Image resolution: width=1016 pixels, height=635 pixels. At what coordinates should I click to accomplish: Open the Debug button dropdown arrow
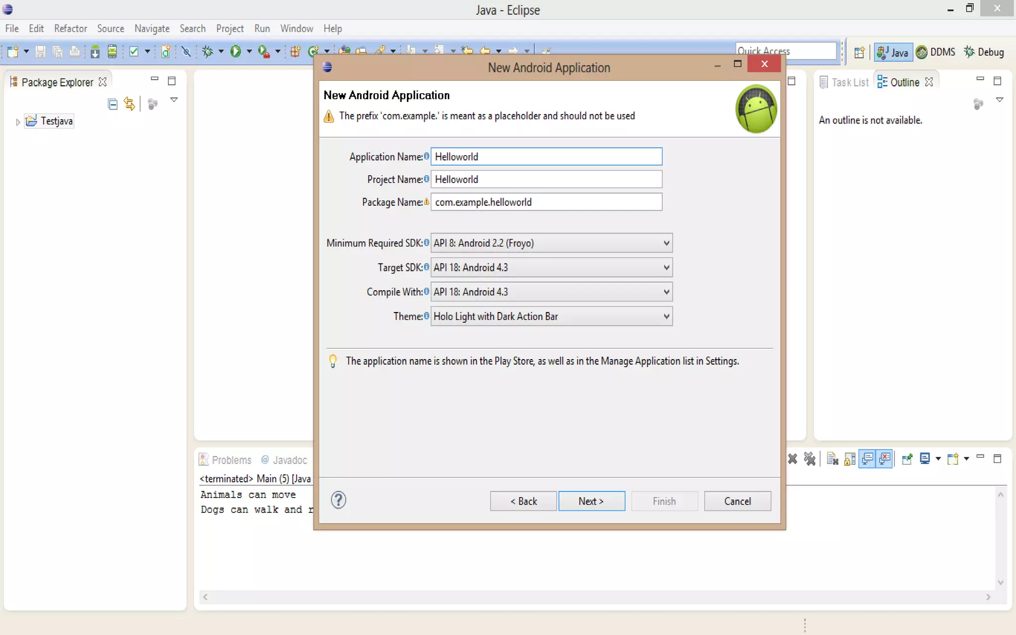tap(221, 51)
